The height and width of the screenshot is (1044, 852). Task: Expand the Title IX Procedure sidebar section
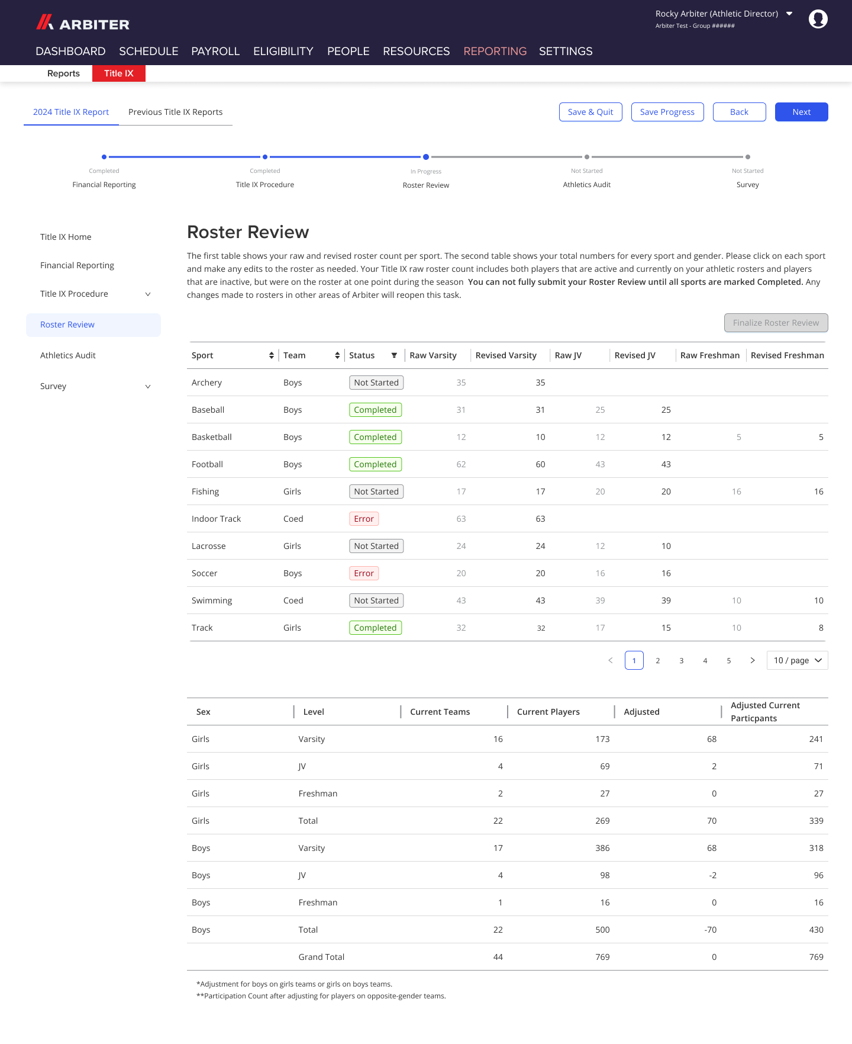pyautogui.click(x=148, y=294)
